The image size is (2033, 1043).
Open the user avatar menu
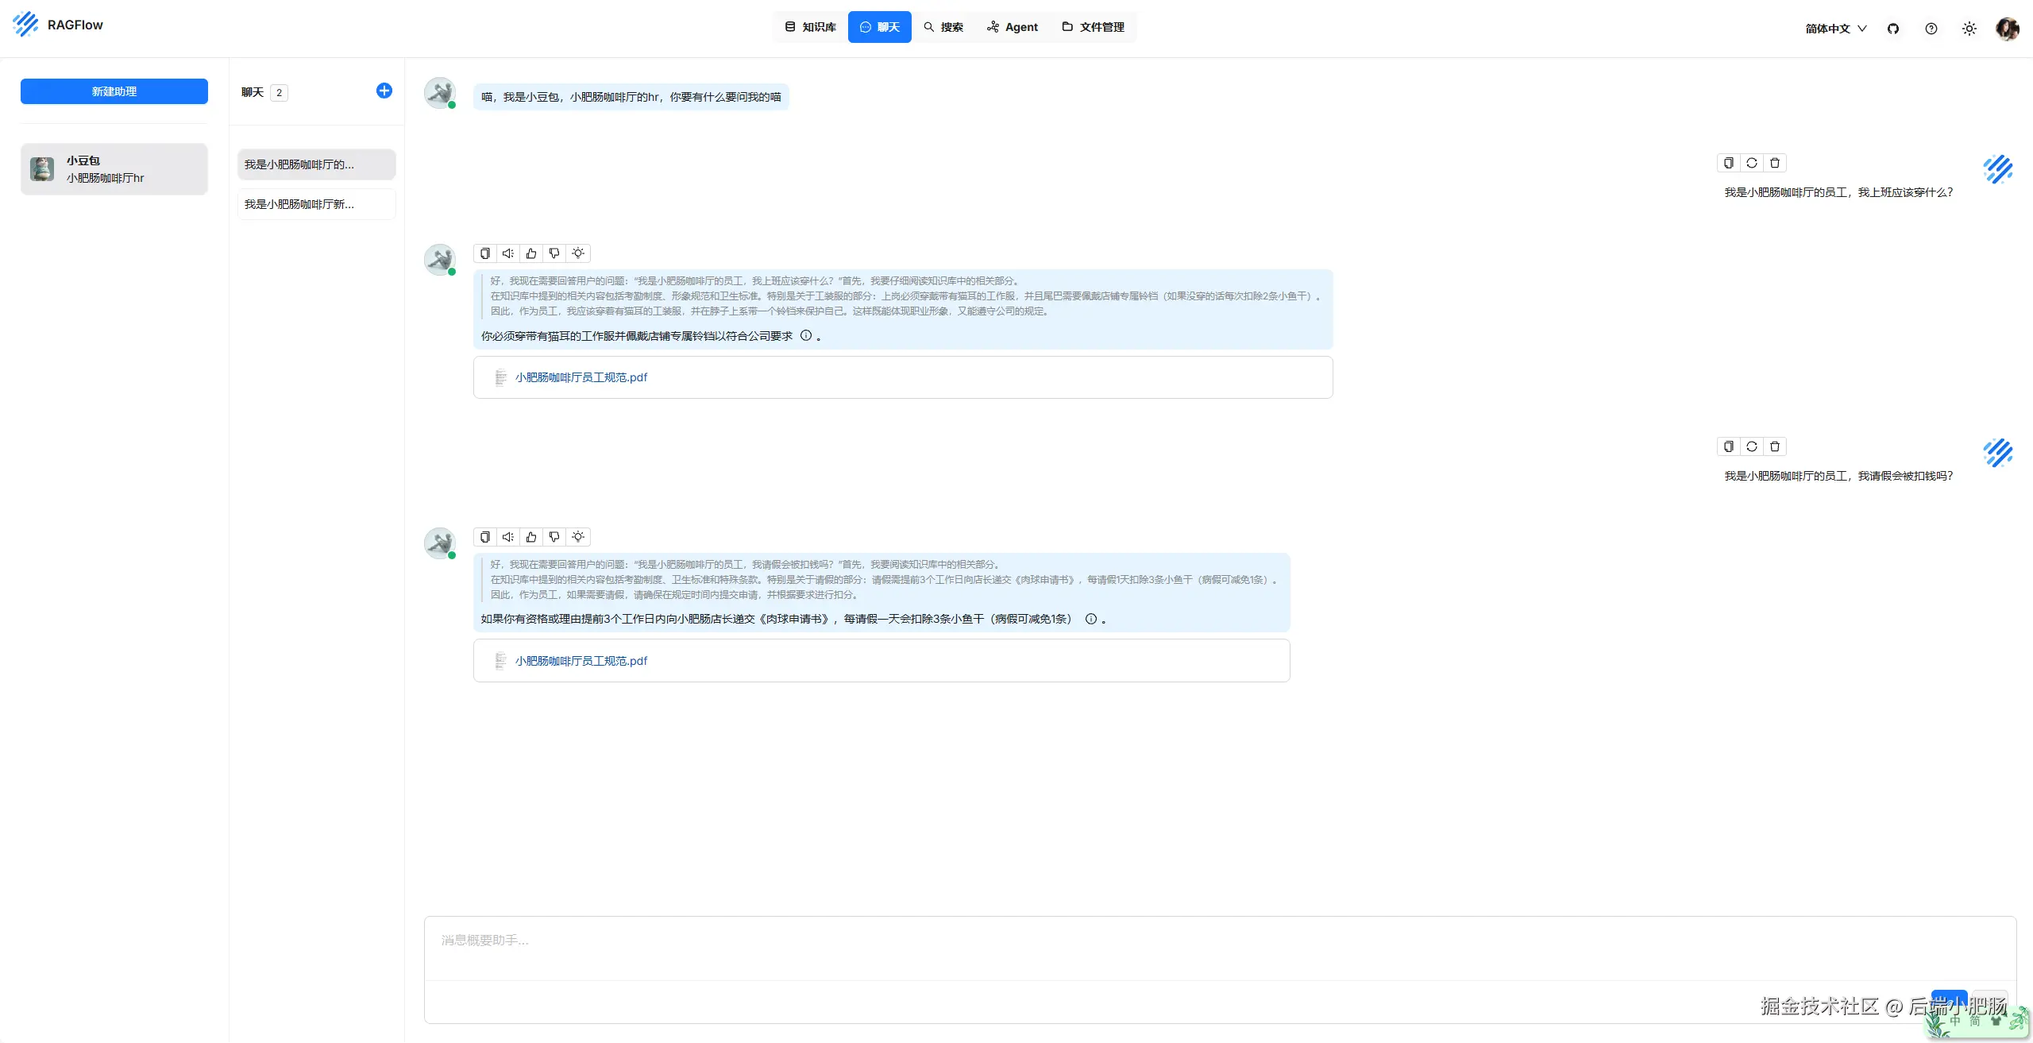click(2007, 29)
